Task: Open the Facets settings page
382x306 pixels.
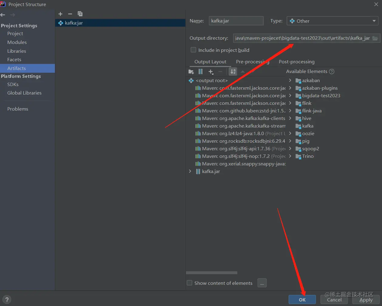Action: pos(14,60)
